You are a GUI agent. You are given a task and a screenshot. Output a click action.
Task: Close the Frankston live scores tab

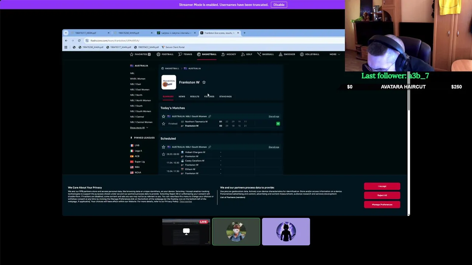(238, 33)
